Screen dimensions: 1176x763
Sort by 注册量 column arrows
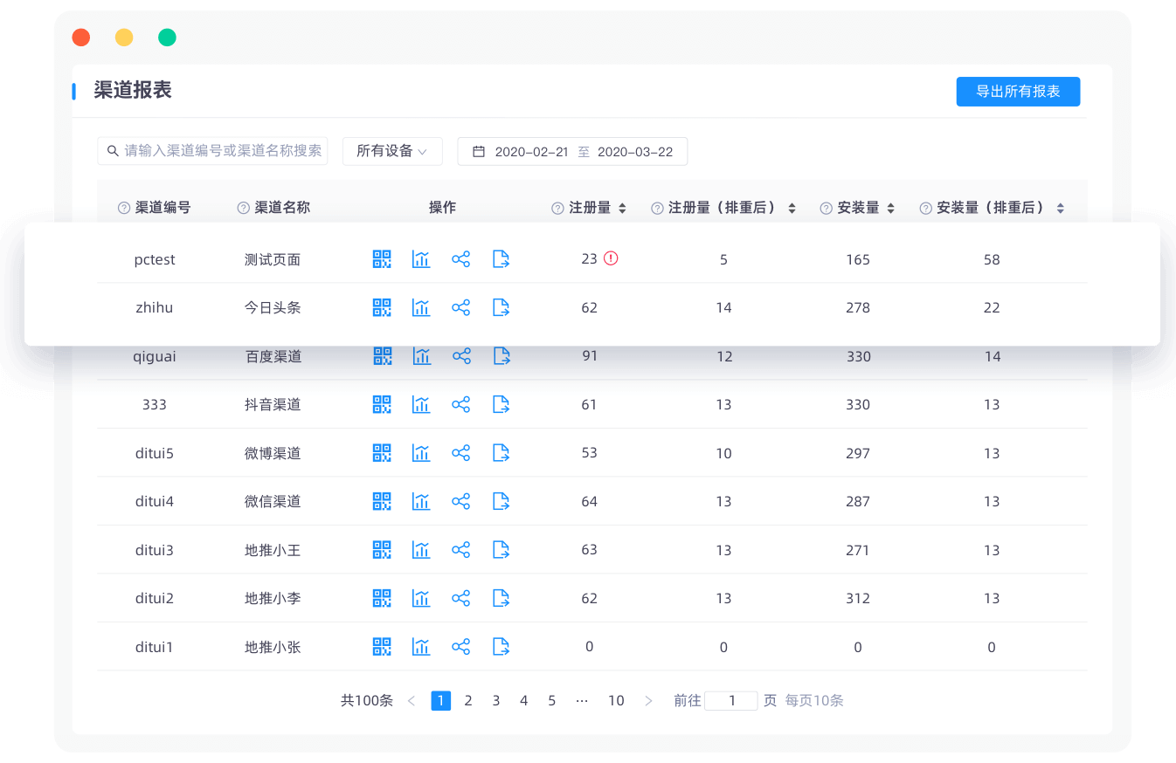pyautogui.click(x=622, y=209)
